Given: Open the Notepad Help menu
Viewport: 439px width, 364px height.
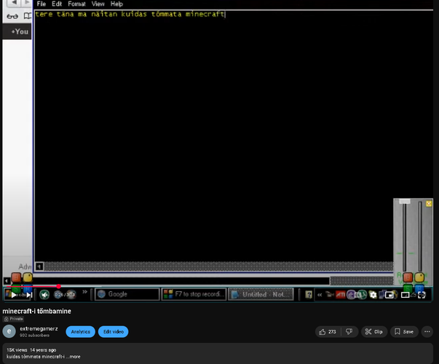Looking at the screenshot, I should point(116,4).
